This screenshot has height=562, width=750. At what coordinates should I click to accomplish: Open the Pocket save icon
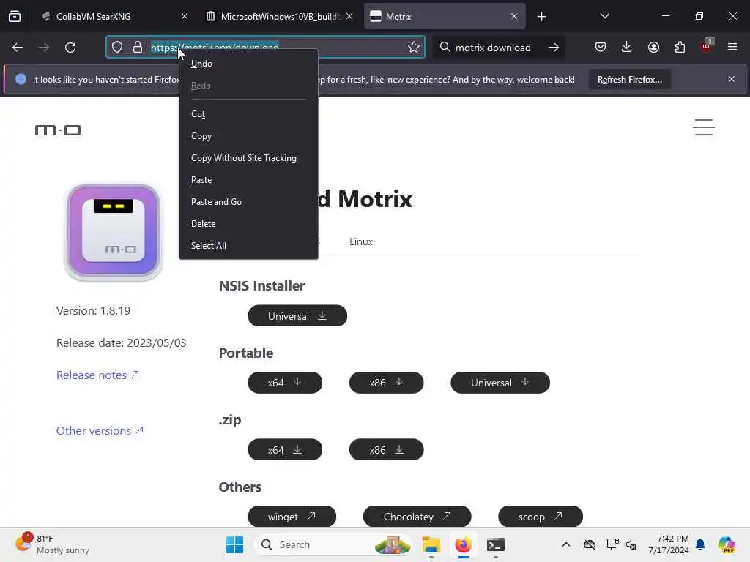[601, 47]
